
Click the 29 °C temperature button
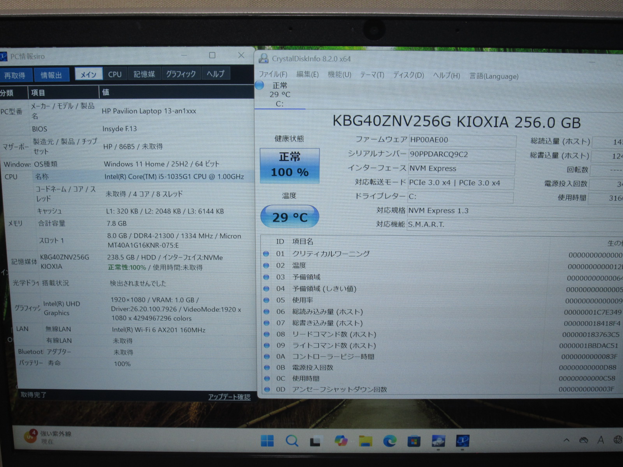pos(290,216)
